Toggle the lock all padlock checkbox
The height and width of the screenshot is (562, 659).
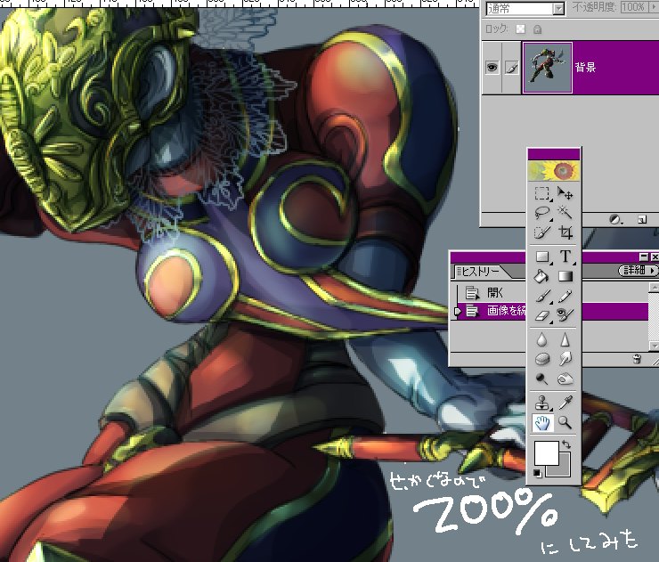point(537,29)
